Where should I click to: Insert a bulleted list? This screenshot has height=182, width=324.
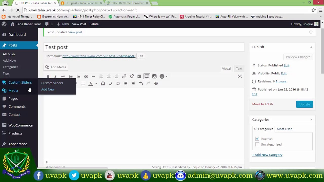coord(71,76)
